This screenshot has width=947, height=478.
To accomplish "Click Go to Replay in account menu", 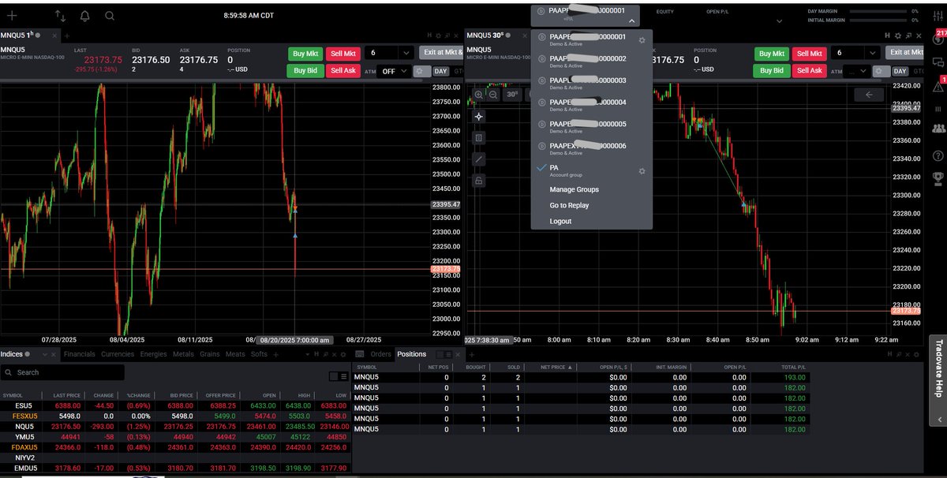I will (x=570, y=205).
